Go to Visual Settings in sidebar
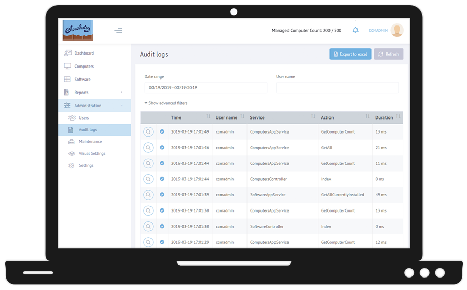 92,154
